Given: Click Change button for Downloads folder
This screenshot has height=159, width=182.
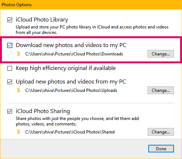Looking at the screenshot, I should click(161, 54).
